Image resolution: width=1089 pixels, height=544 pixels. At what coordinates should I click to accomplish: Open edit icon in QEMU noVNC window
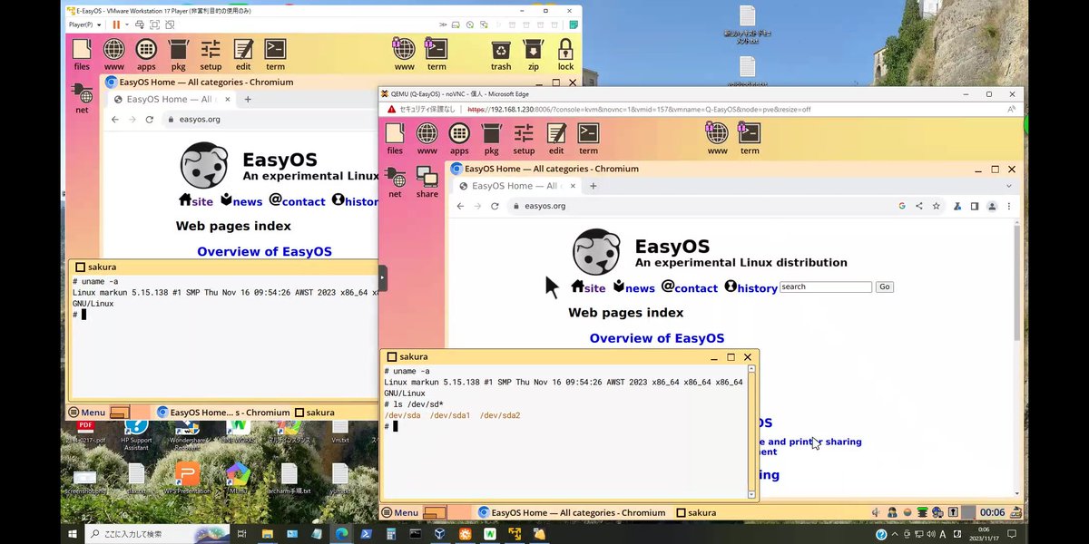coord(556,139)
